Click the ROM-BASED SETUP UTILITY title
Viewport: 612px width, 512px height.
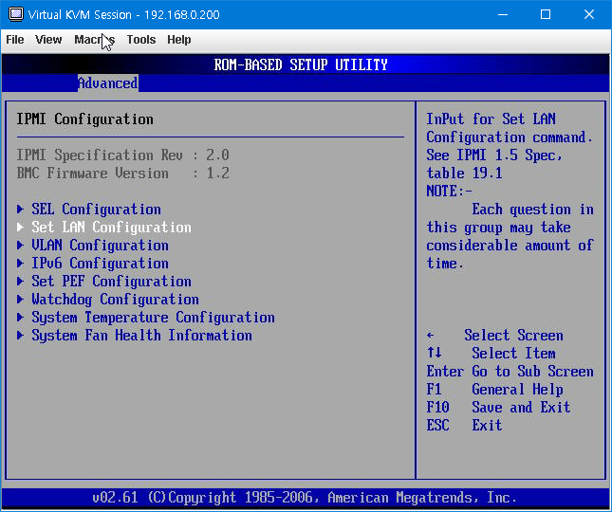click(x=301, y=64)
